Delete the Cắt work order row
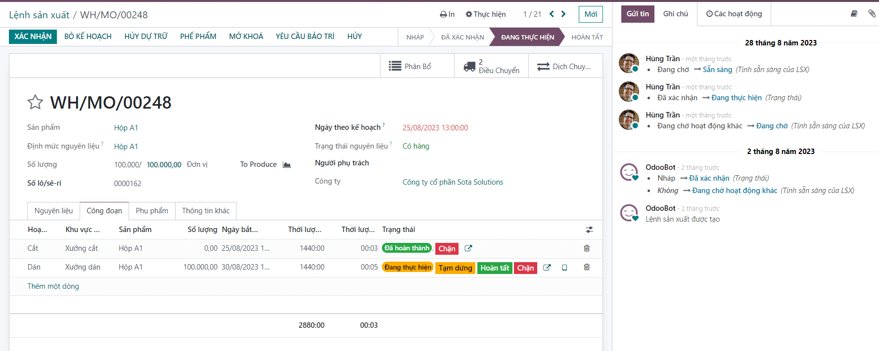 587,248
